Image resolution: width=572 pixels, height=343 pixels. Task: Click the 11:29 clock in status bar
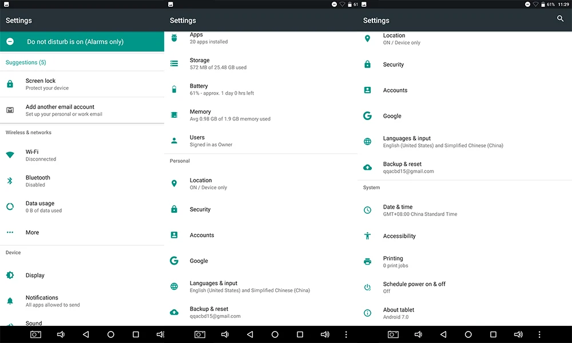[563, 5]
